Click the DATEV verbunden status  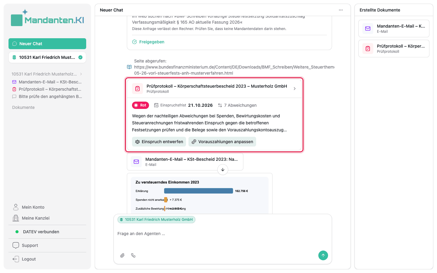[38, 232]
